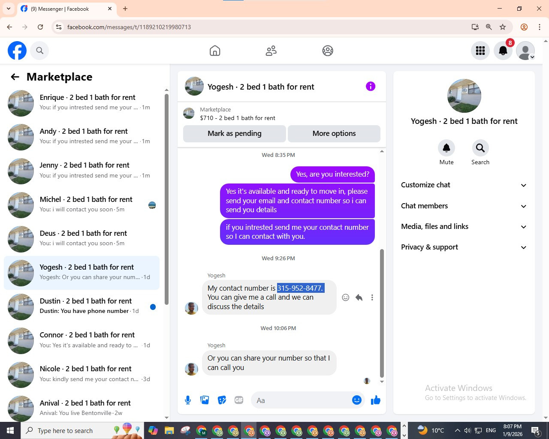Image resolution: width=549 pixels, height=439 pixels.
Task: Open Chrome three-dot menu
Action: pos(540,27)
